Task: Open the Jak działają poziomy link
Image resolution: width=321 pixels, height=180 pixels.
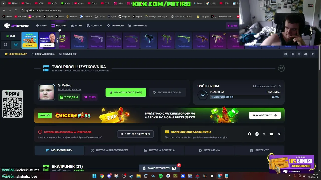Action: pyautogui.click(x=267, y=86)
